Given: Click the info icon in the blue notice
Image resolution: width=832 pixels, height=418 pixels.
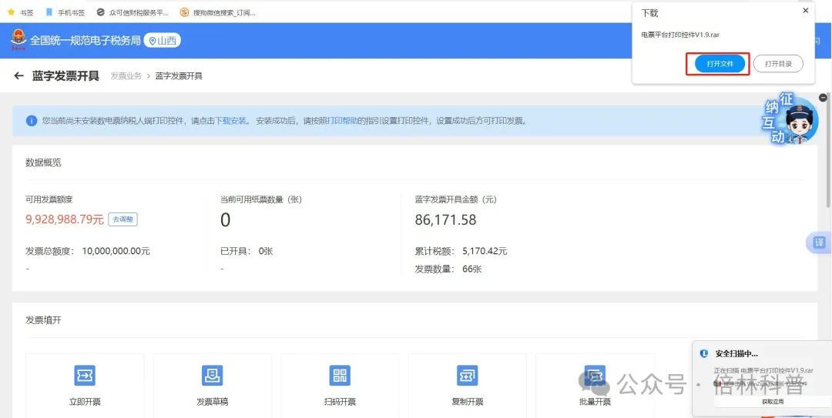Looking at the screenshot, I should click(x=32, y=120).
